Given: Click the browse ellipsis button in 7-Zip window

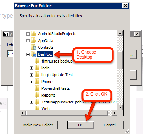Looking at the screenshot, I should click(x=133, y=54).
